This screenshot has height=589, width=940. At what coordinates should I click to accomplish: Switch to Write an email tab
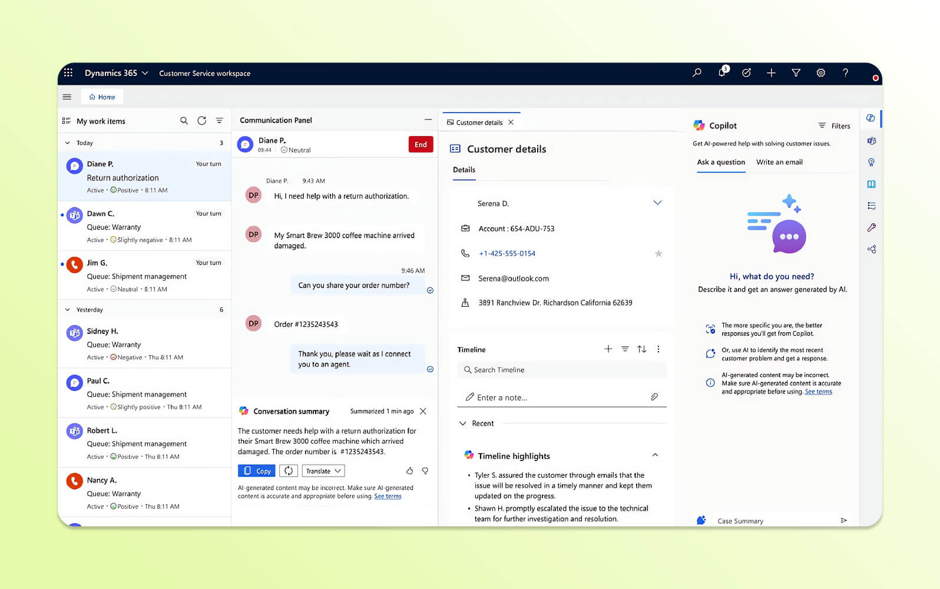click(779, 162)
